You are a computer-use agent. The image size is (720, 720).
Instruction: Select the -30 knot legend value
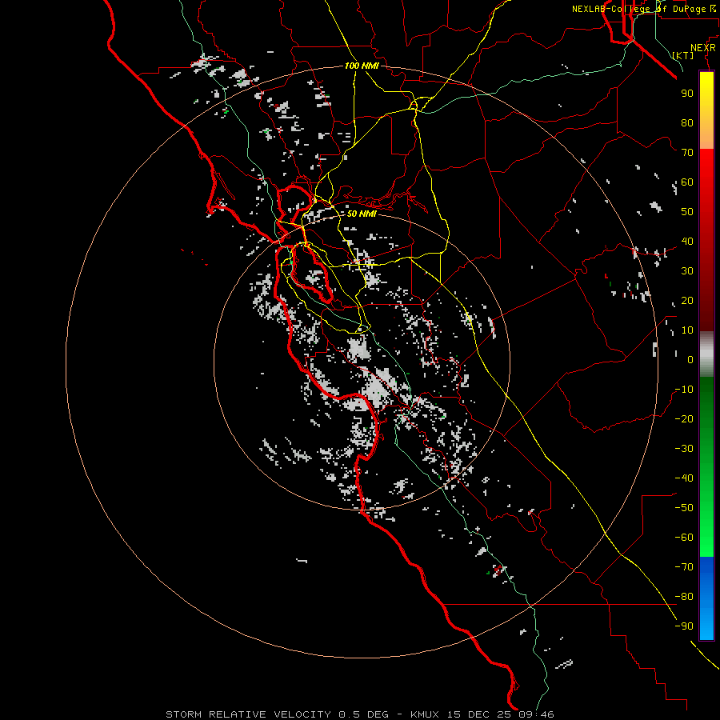coord(684,449)
